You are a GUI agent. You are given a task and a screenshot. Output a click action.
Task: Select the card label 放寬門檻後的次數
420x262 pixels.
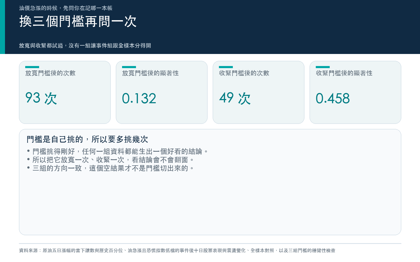(x=50, y=73)
